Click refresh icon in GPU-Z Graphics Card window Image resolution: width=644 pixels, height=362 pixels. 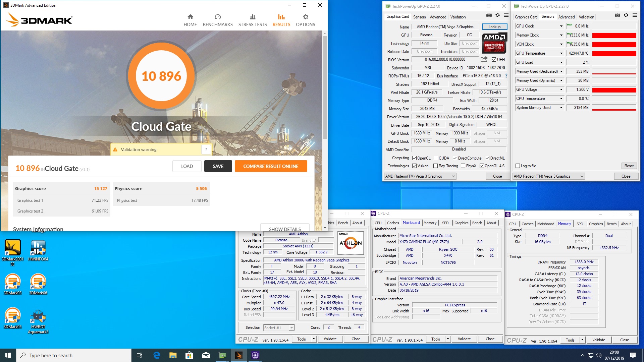[498, 15]
